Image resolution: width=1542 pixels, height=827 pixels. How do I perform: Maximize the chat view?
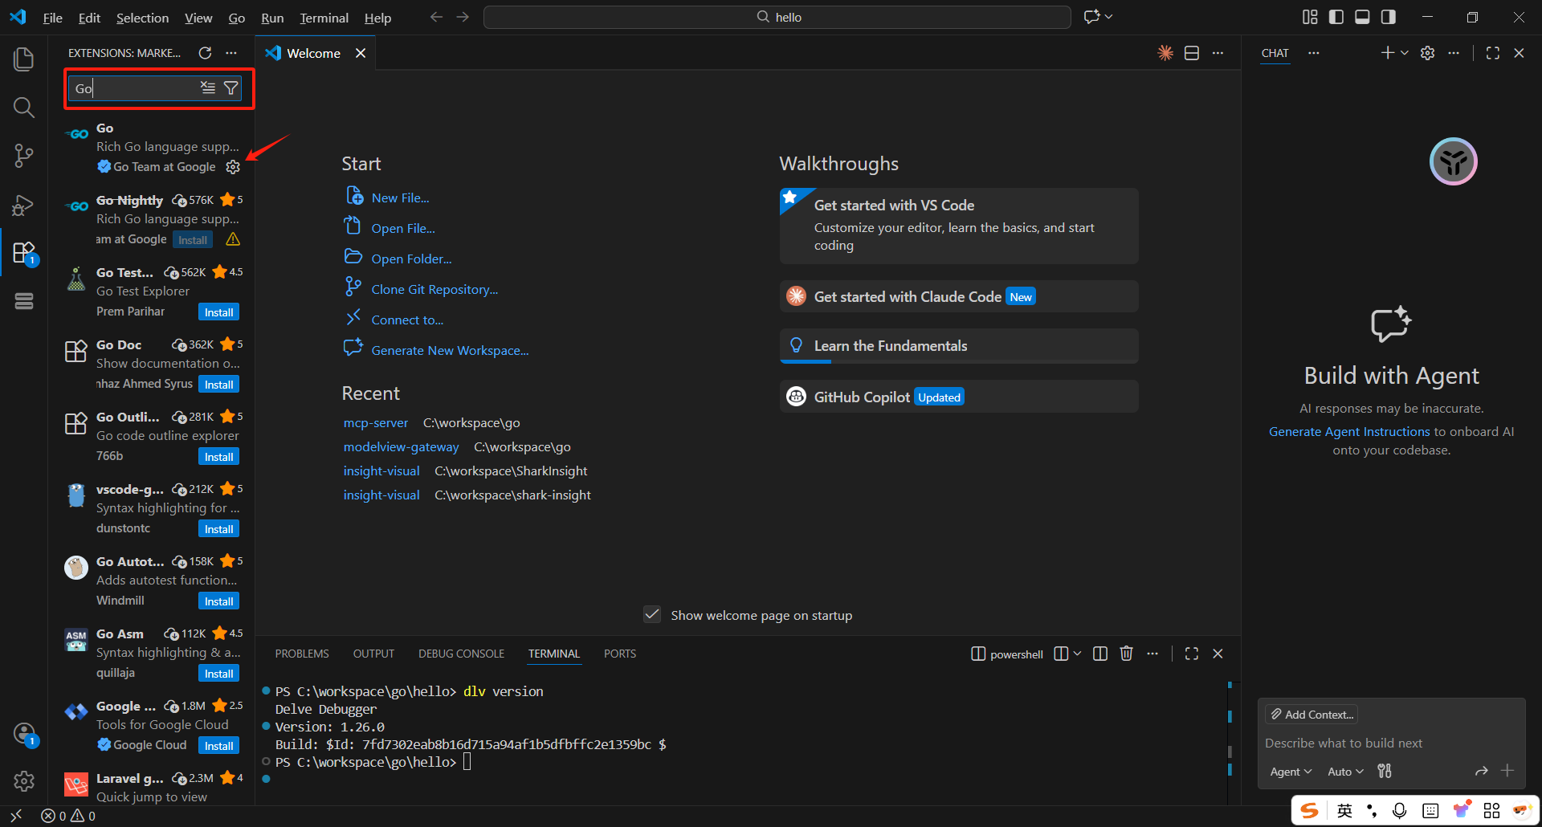pos(1493,53)
